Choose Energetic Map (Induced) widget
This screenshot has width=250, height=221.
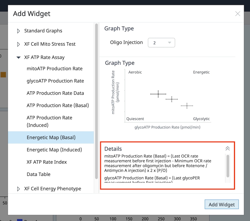tap(54, 150)
